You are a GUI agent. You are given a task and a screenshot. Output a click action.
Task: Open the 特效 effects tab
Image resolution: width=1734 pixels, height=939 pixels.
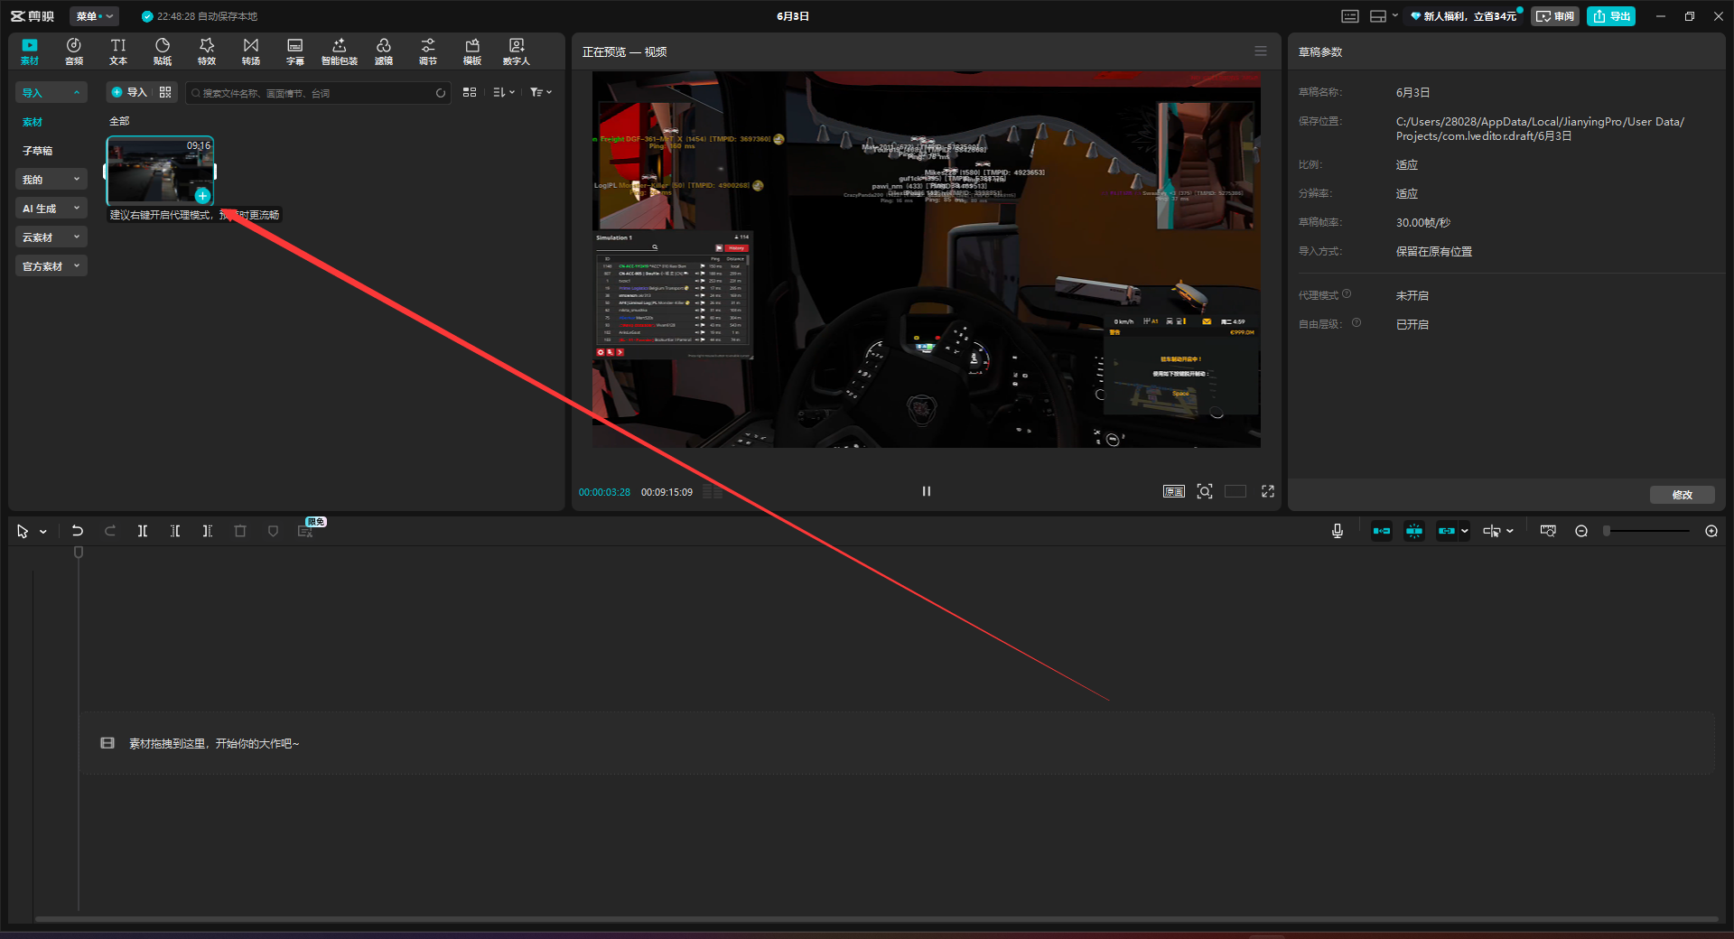[207, 51]
